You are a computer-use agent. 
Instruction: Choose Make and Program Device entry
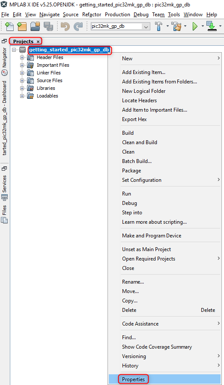164,236
